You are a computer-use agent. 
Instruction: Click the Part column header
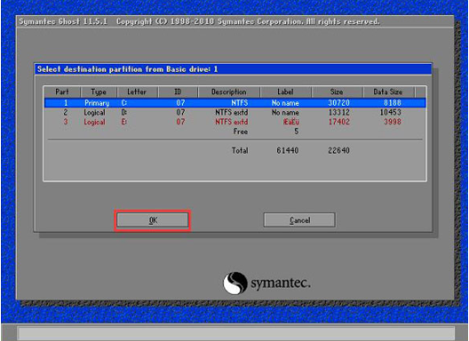62,91
